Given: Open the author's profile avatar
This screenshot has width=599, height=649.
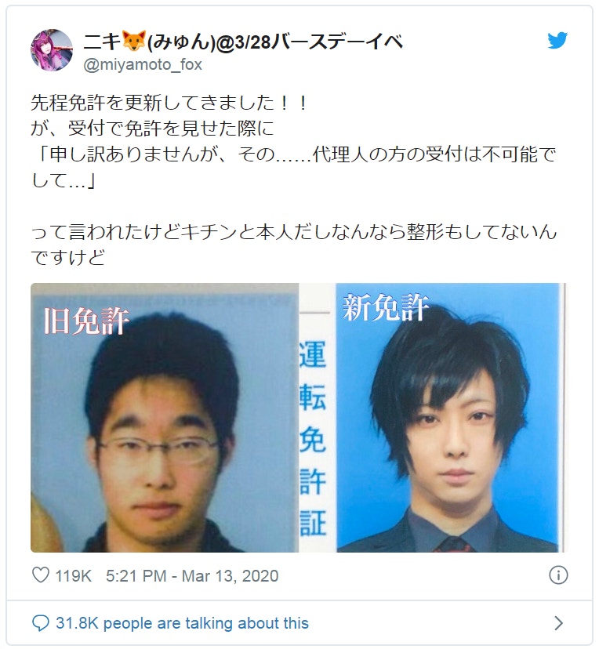Looking at the screenshot, I should coord(52,50).
